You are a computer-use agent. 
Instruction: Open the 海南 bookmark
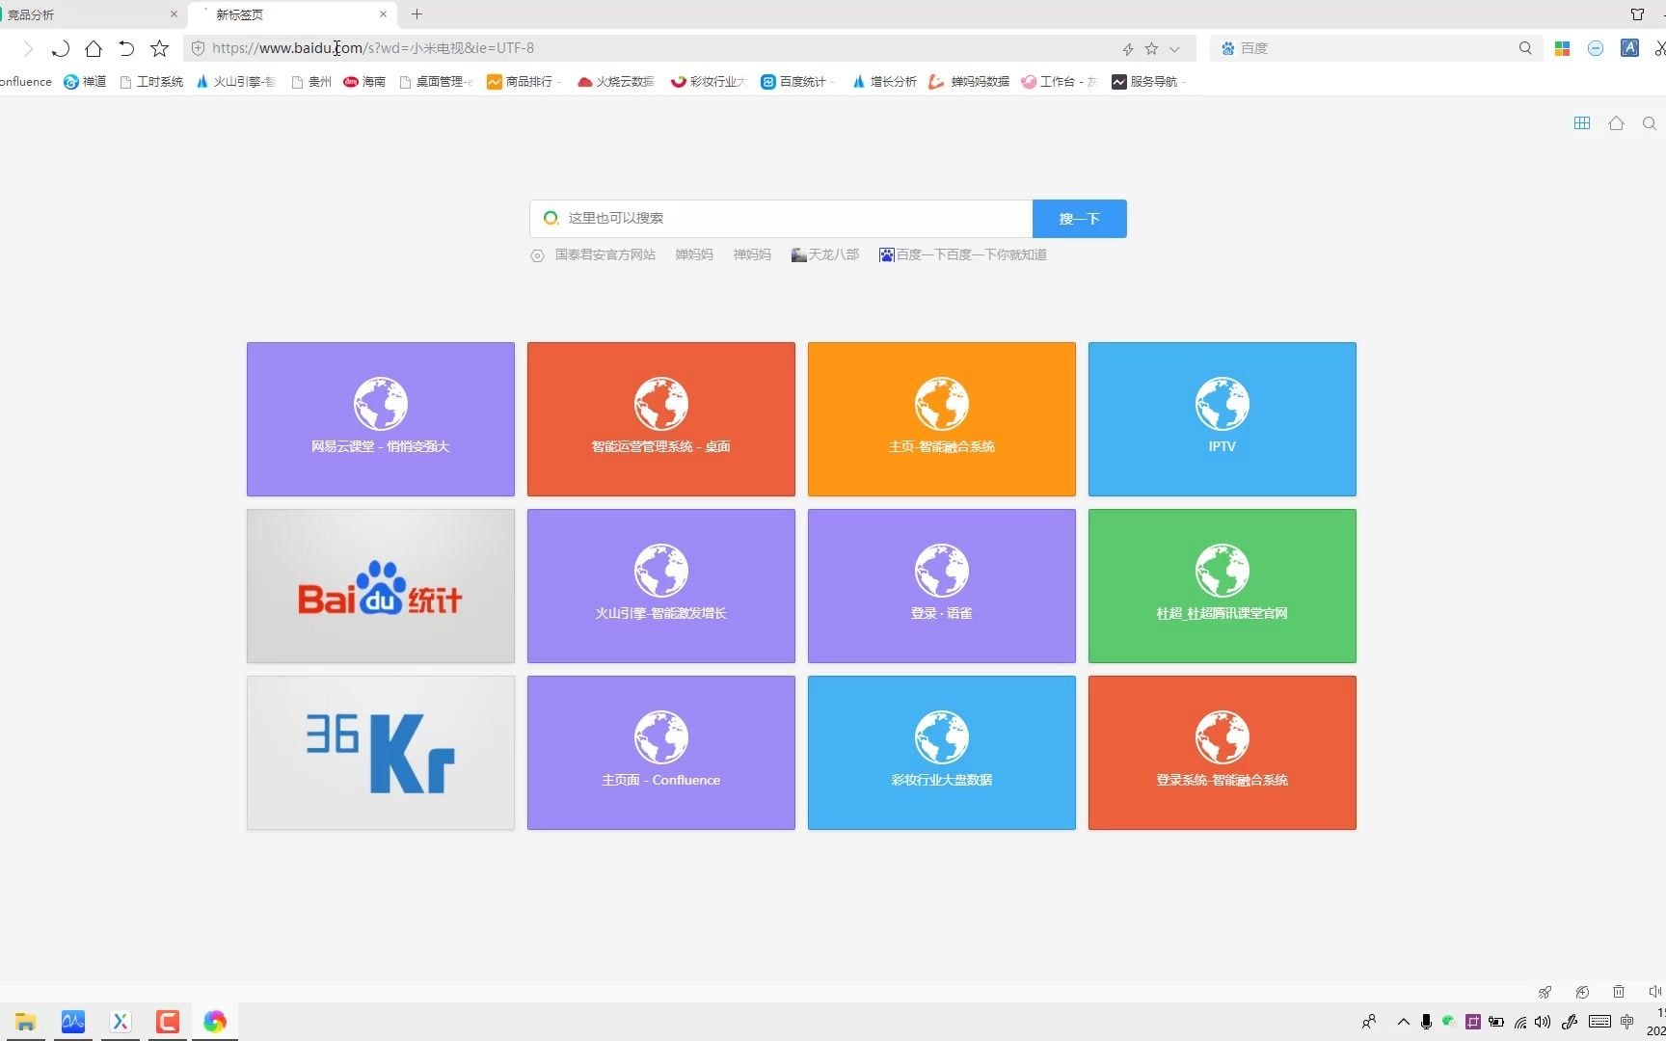tap(364, 82)
